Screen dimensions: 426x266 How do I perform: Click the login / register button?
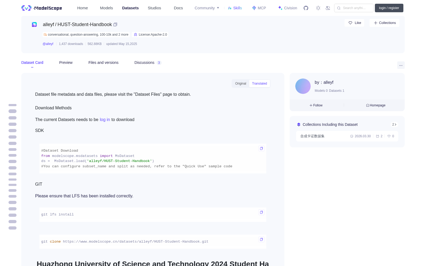[389, 8]
